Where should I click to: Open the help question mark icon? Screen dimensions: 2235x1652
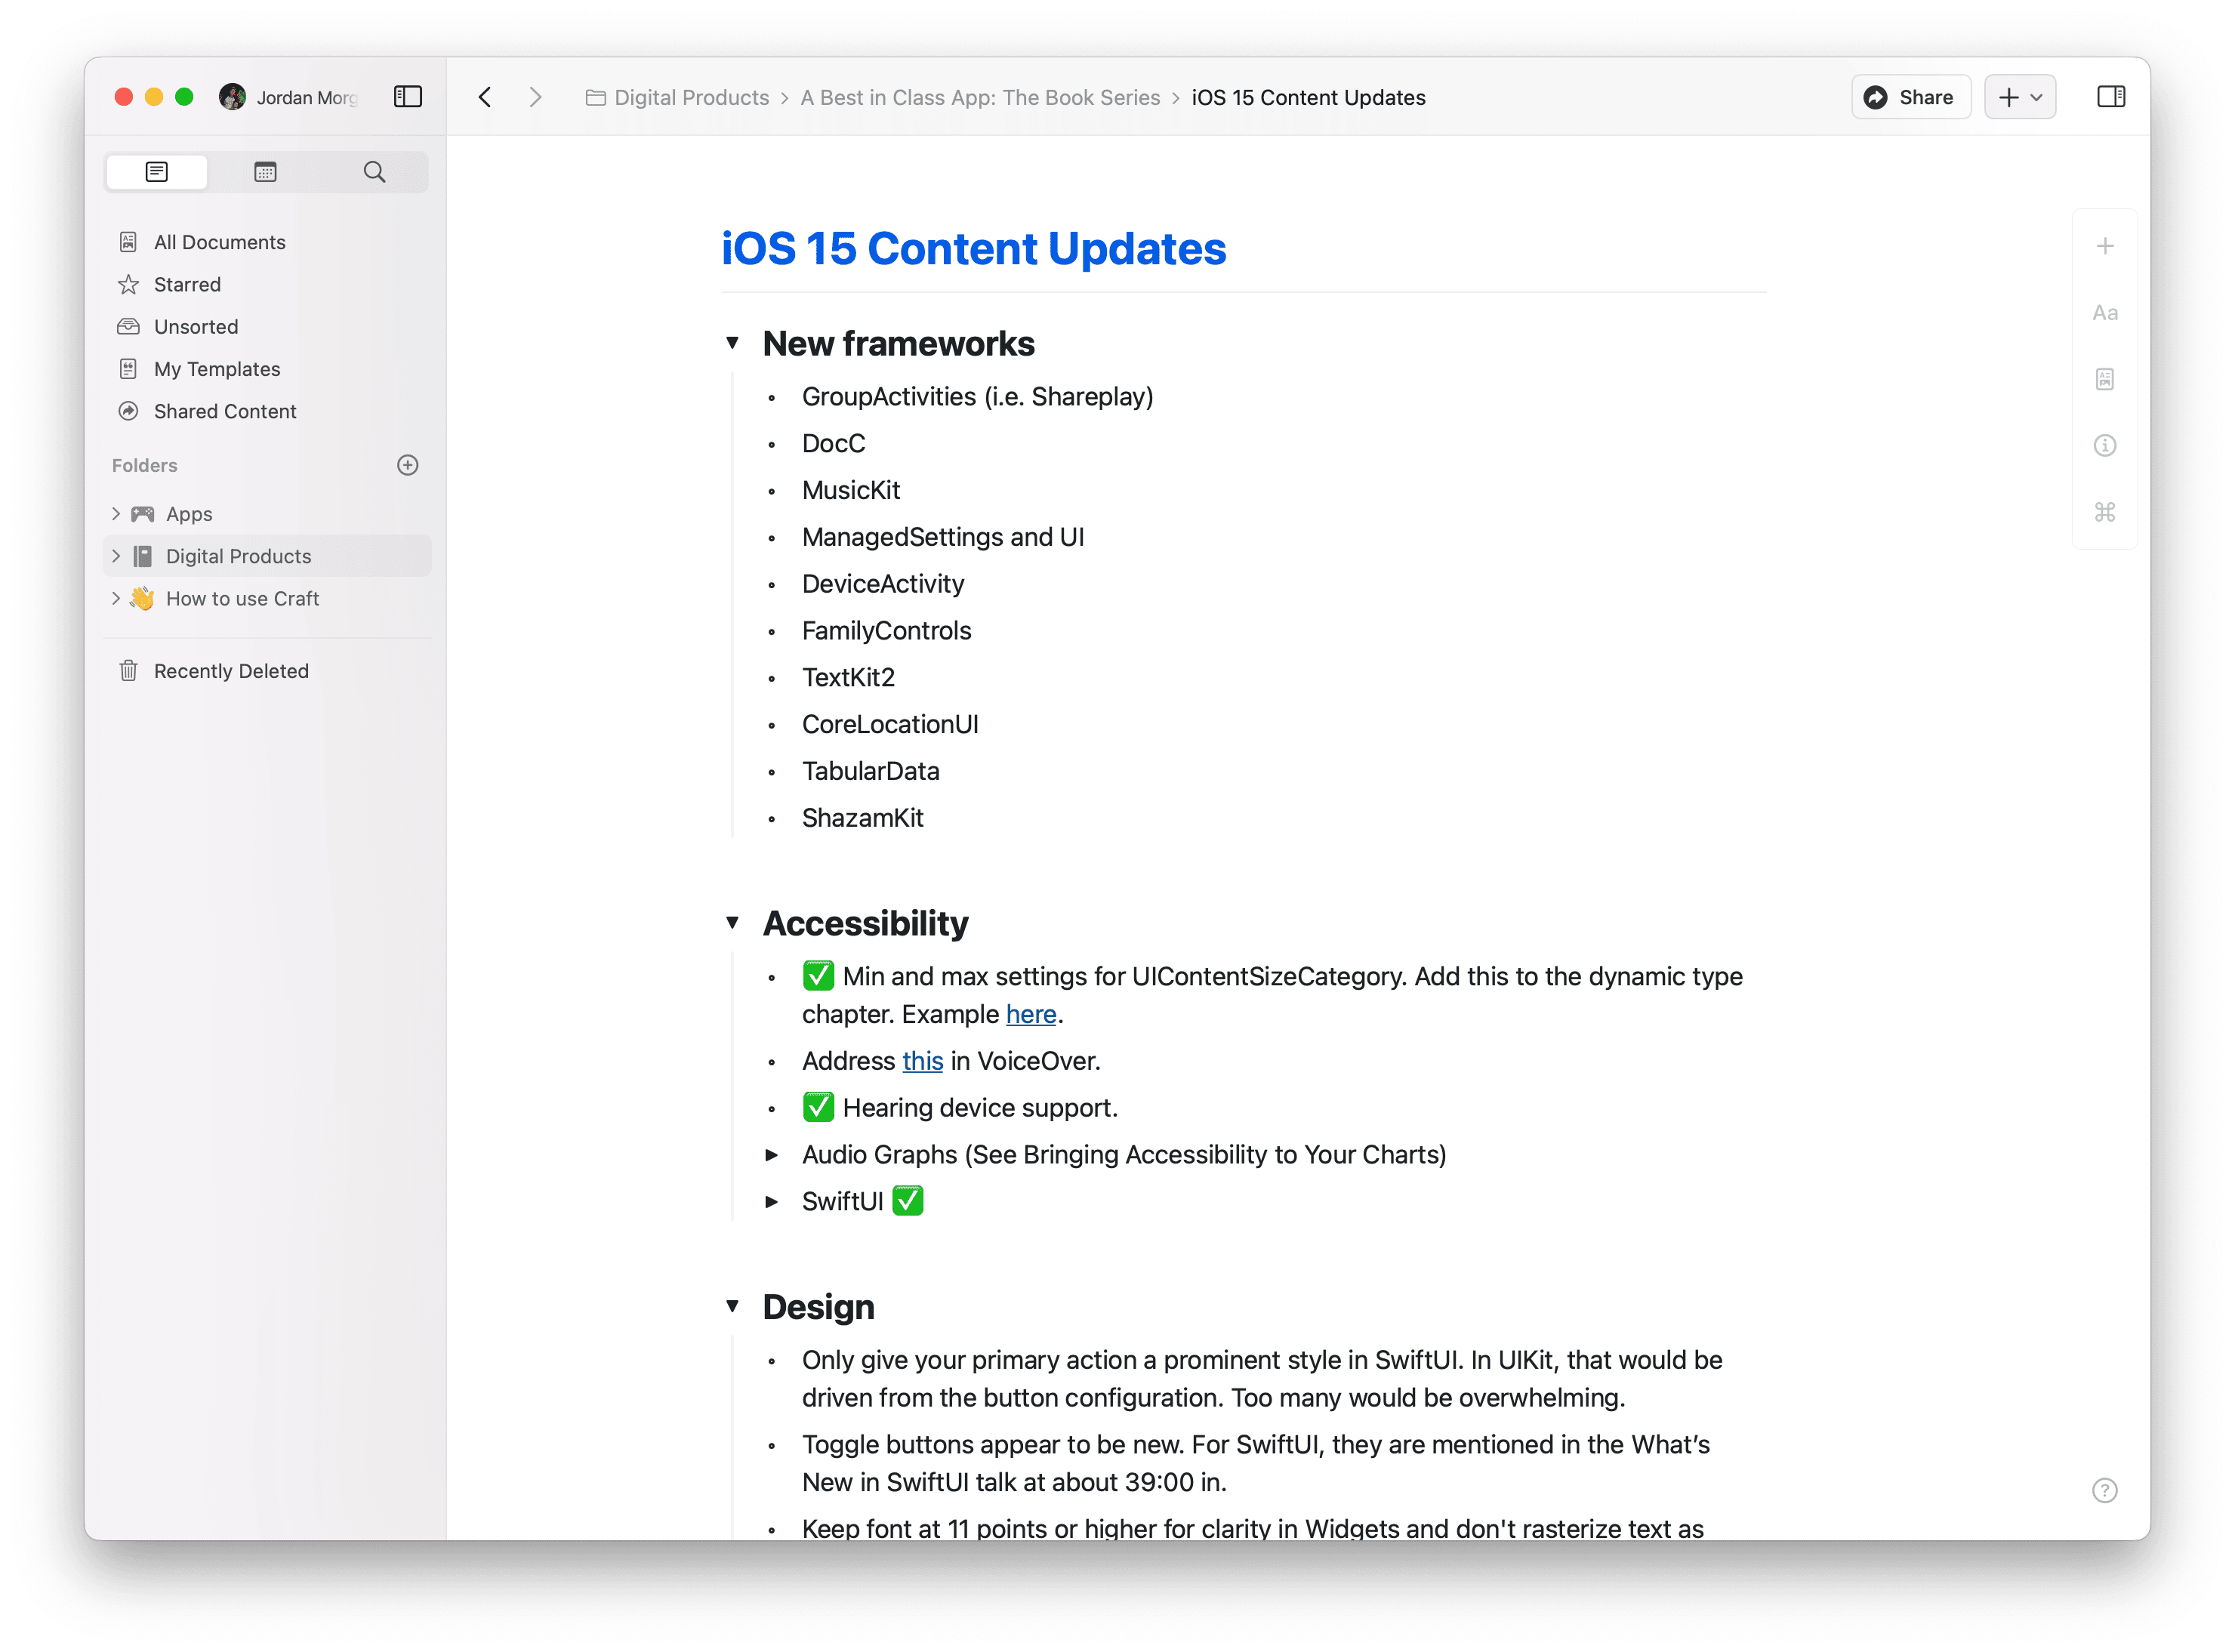pyautogui.click(x=2104, y=1491)
